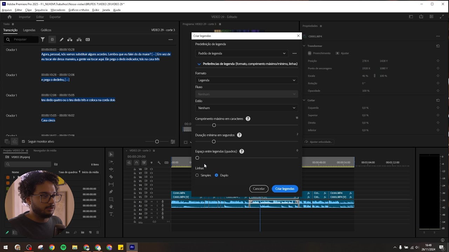The width and height of the screenshot is (449, 252).
Task: Select the Razor tool
Action: pyautogui.click(x=111, y=177)
